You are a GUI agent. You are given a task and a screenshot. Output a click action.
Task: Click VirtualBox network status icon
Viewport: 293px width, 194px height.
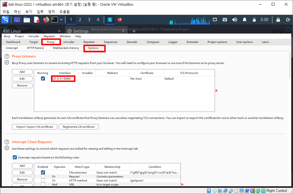pos(225,191)
